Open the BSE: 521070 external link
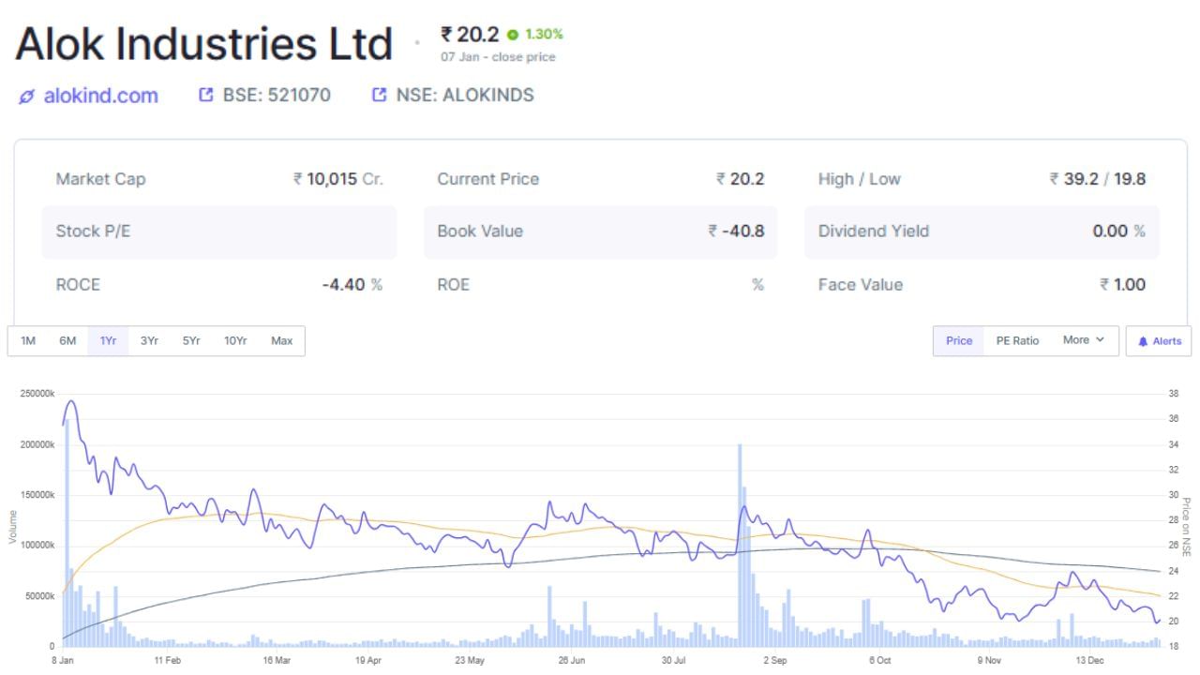The image size is (1200, 675). (x=277, y=95)
